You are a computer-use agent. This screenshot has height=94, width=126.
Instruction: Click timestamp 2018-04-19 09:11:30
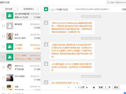(91, 38)
